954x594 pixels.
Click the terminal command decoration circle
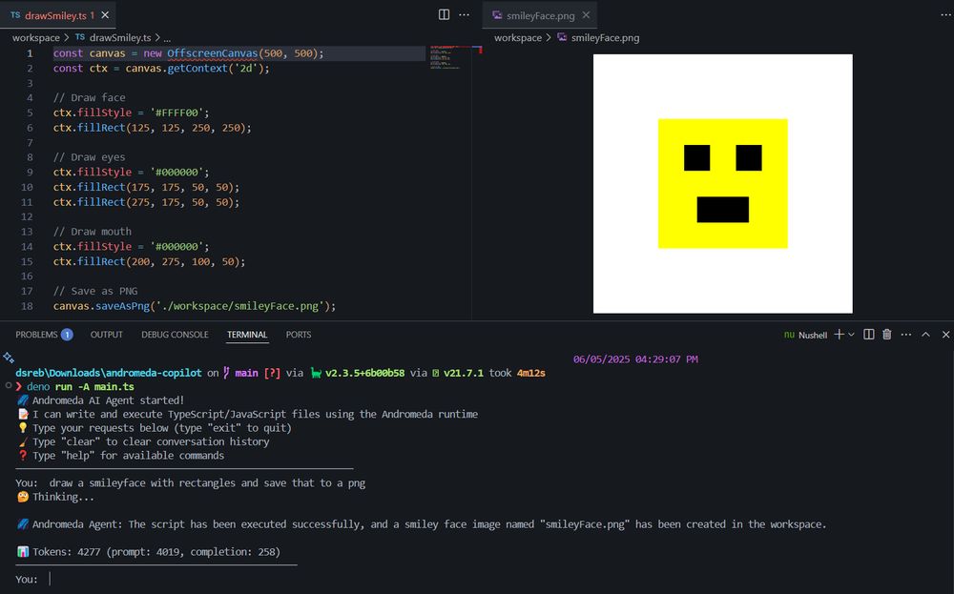(x=8, y=385)
